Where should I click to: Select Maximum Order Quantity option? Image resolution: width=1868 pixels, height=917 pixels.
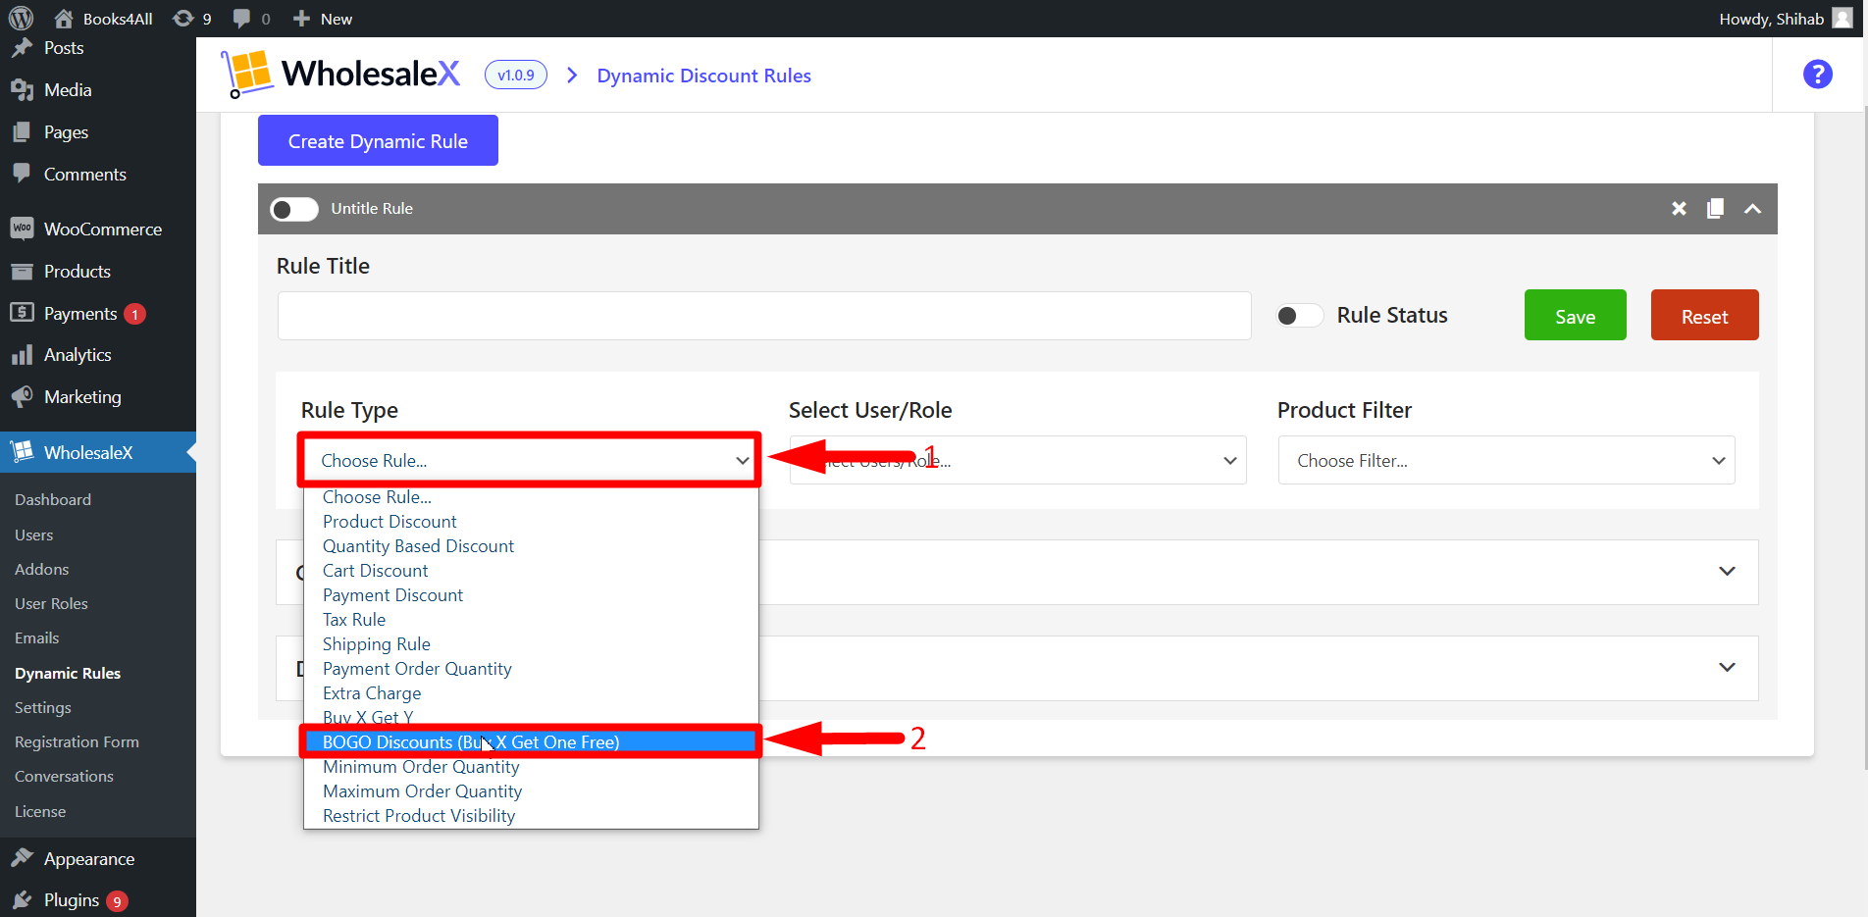[531, 791]
